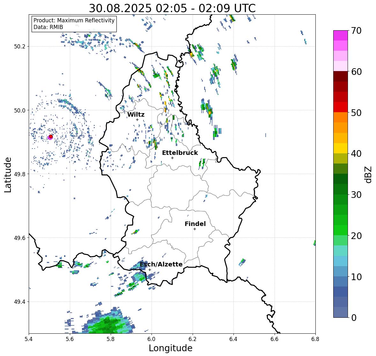Click the 6.6 longitude tick label

(274, 339)
